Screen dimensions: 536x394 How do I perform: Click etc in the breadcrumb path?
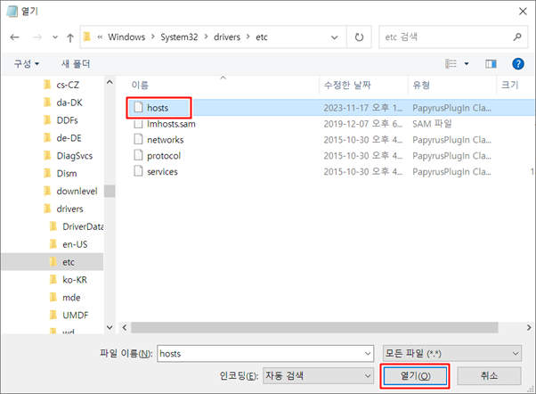coord(262,37)
